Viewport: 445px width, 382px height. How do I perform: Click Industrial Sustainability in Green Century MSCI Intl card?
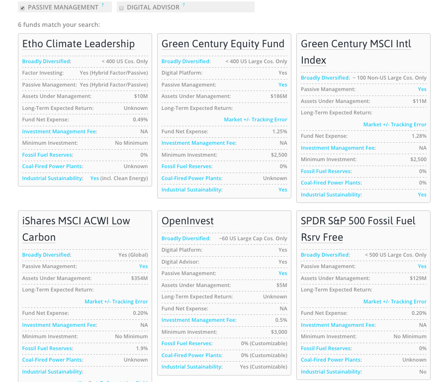(x=332, y=194)
